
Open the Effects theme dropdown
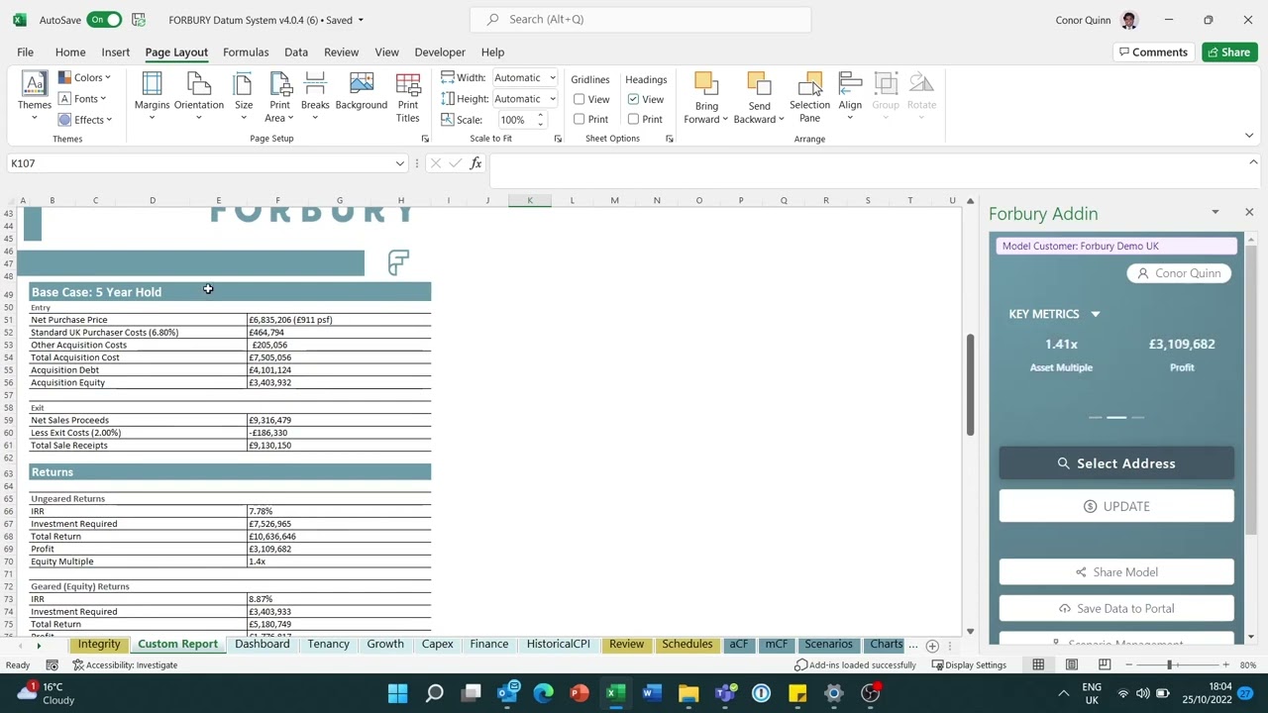point(85,120)
